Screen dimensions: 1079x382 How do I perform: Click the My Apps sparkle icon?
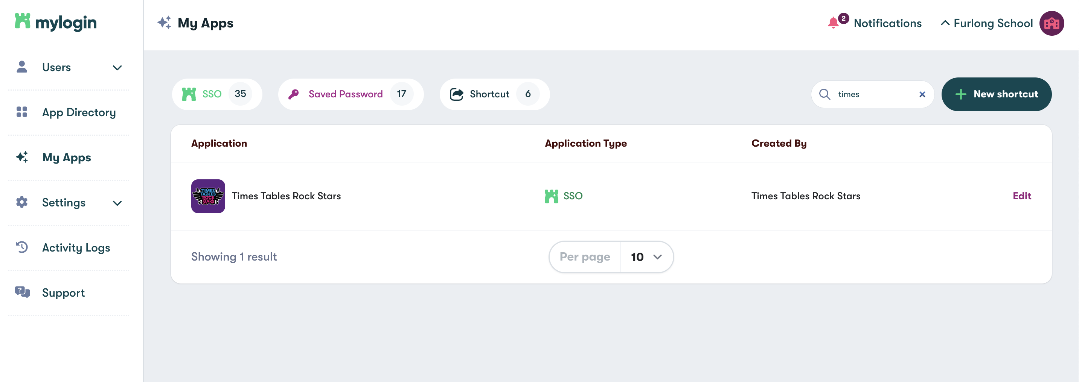pos(21,157)
